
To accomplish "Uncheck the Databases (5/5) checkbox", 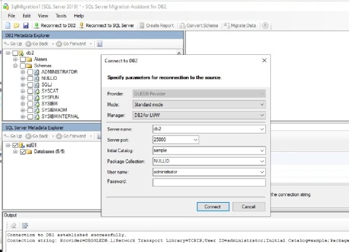I will 22,152.
